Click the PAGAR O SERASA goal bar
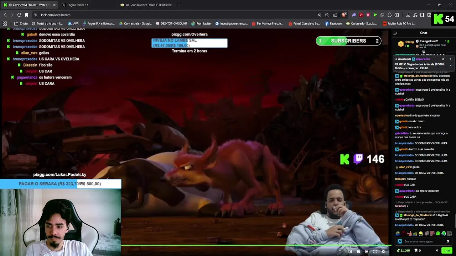This screenshot has width=456, height=256. (61, 184)
